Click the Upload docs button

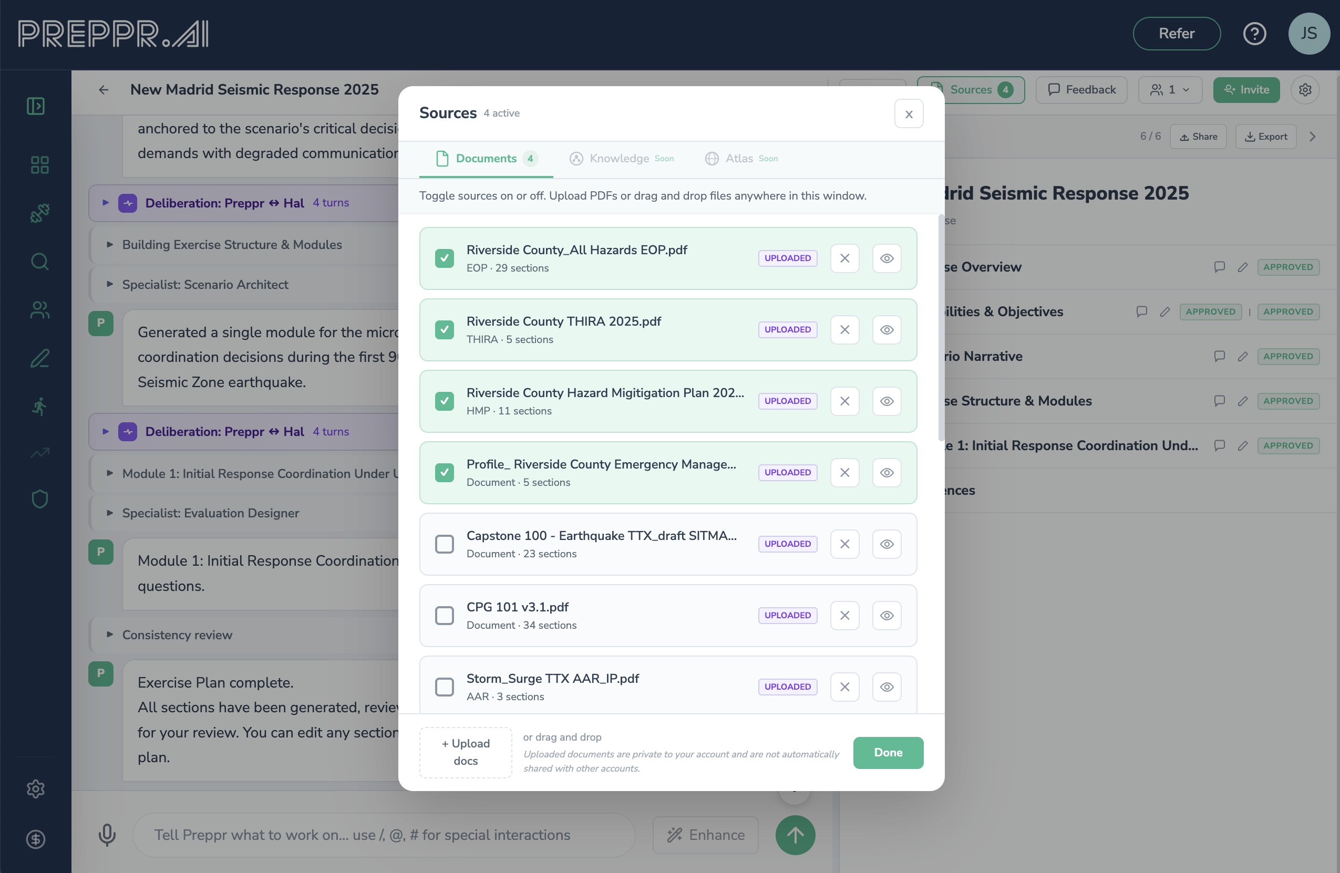(x=465, y=752)
